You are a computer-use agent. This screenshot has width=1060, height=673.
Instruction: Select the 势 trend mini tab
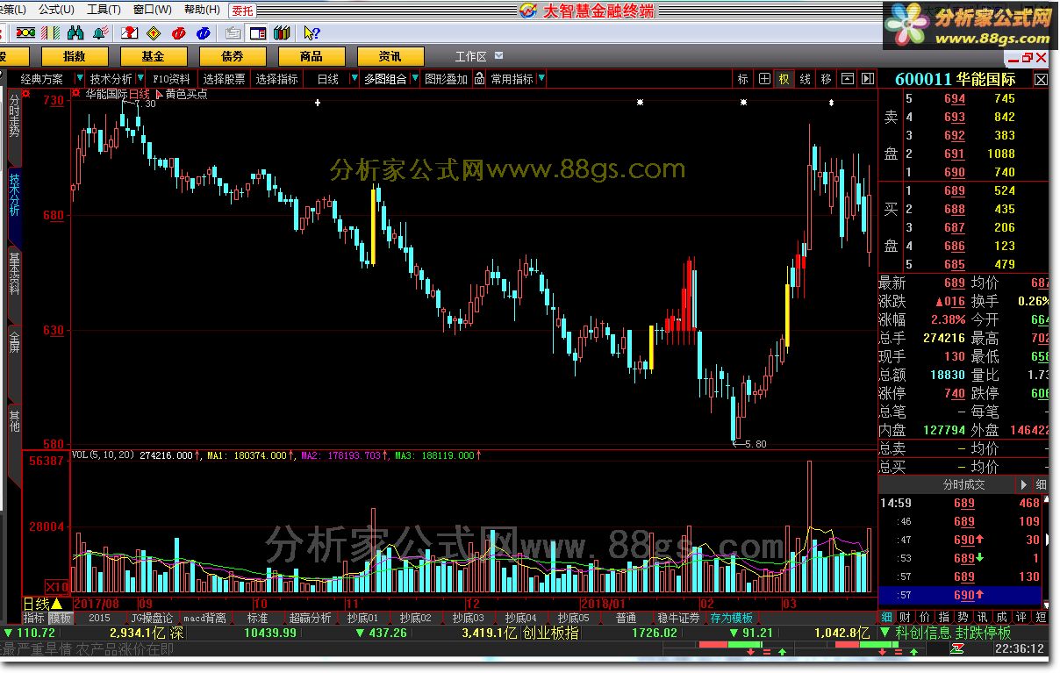(x=963, y=617)
